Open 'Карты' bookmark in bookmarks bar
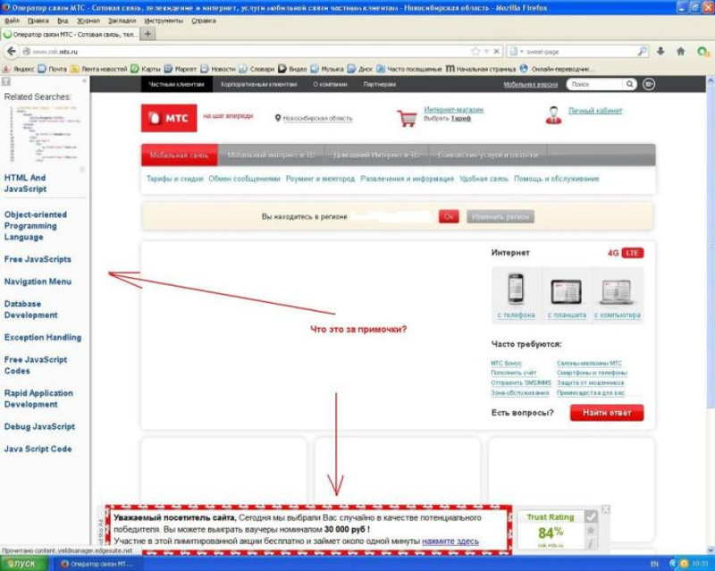This screenshot has width=715, height=571. tap(146, 69)
